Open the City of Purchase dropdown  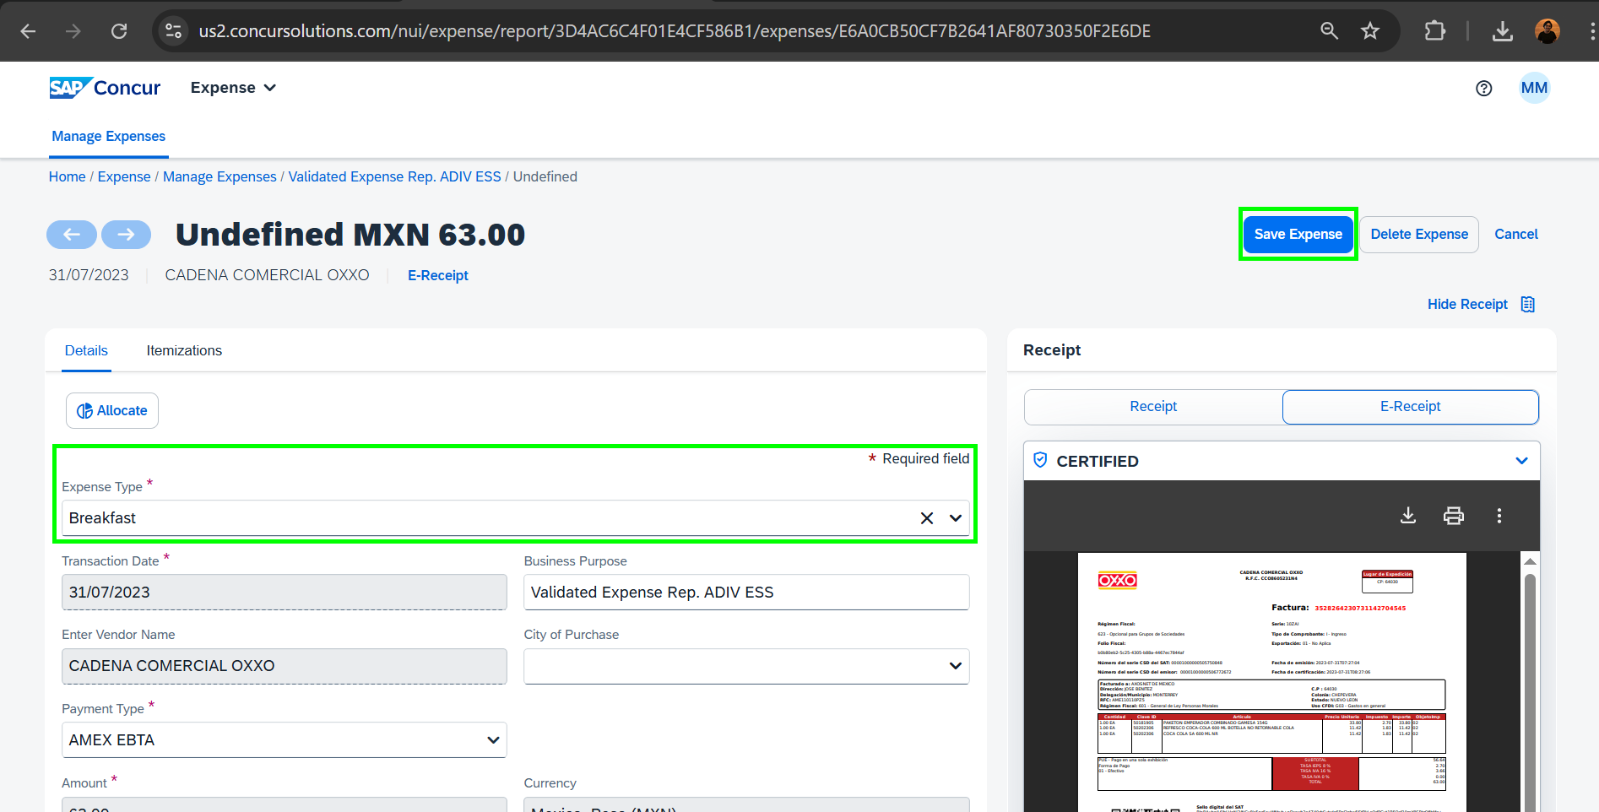746,666
